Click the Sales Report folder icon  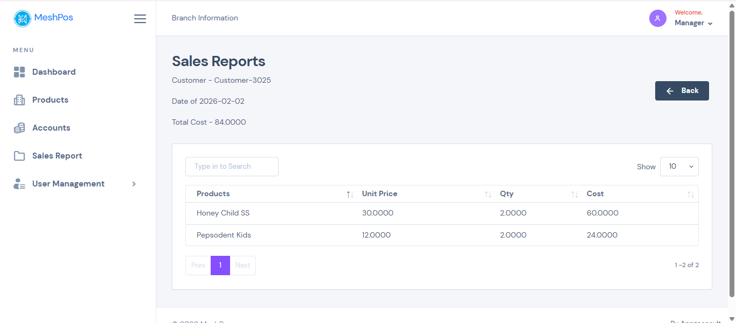19,156
